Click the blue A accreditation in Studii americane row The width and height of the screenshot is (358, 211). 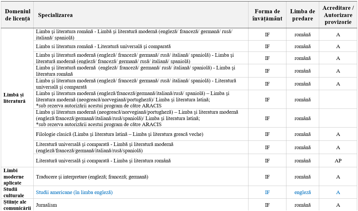[338, 192]
